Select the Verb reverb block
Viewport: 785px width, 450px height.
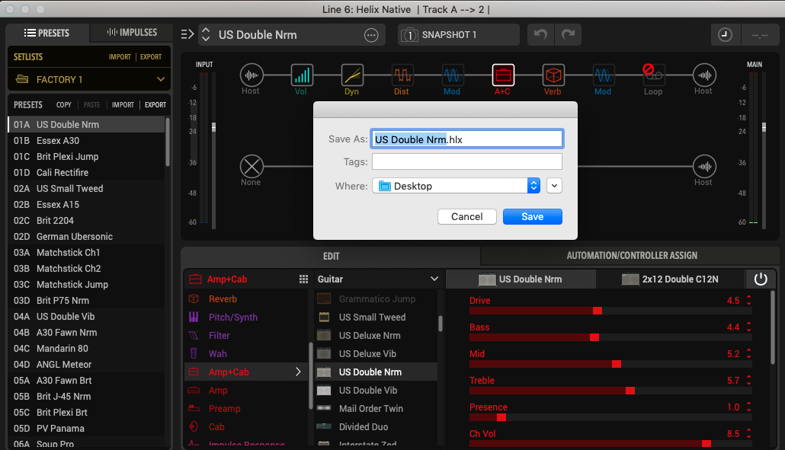pos(553,75)
